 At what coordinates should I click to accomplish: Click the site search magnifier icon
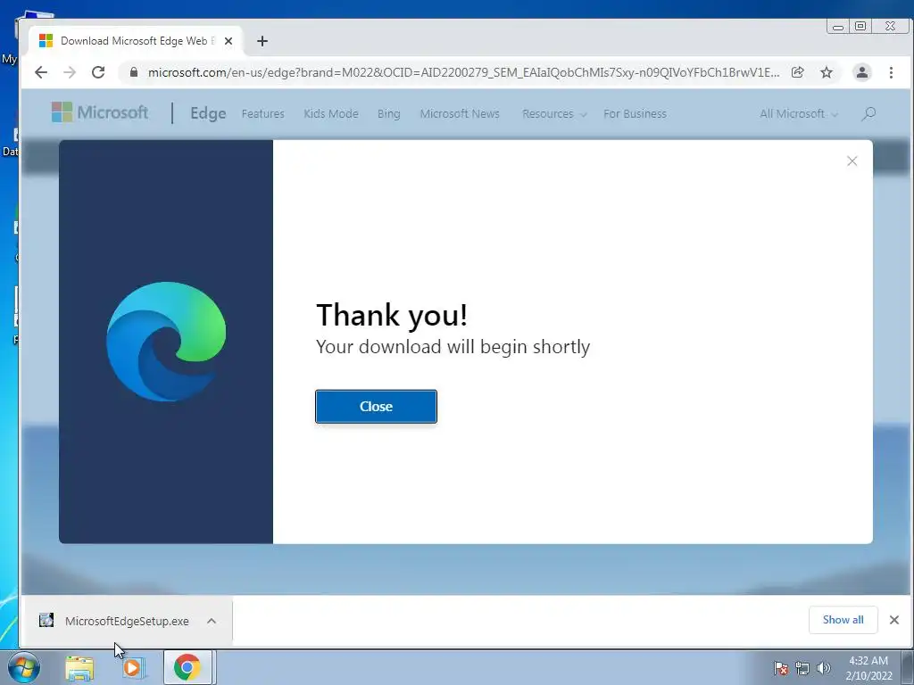click(x=868, y=113)
